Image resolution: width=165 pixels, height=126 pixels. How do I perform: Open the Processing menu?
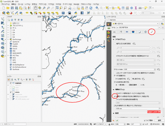(x=86, y=4)
